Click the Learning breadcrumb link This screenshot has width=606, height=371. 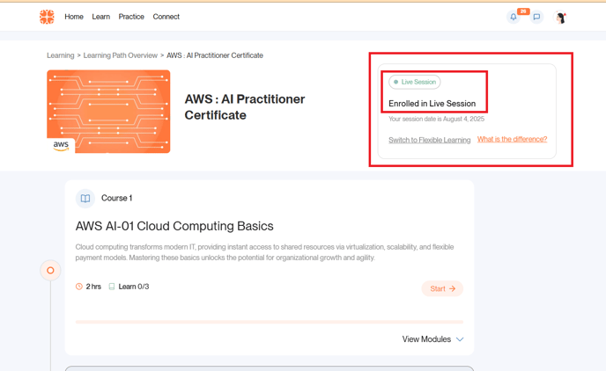coord(60,55)
